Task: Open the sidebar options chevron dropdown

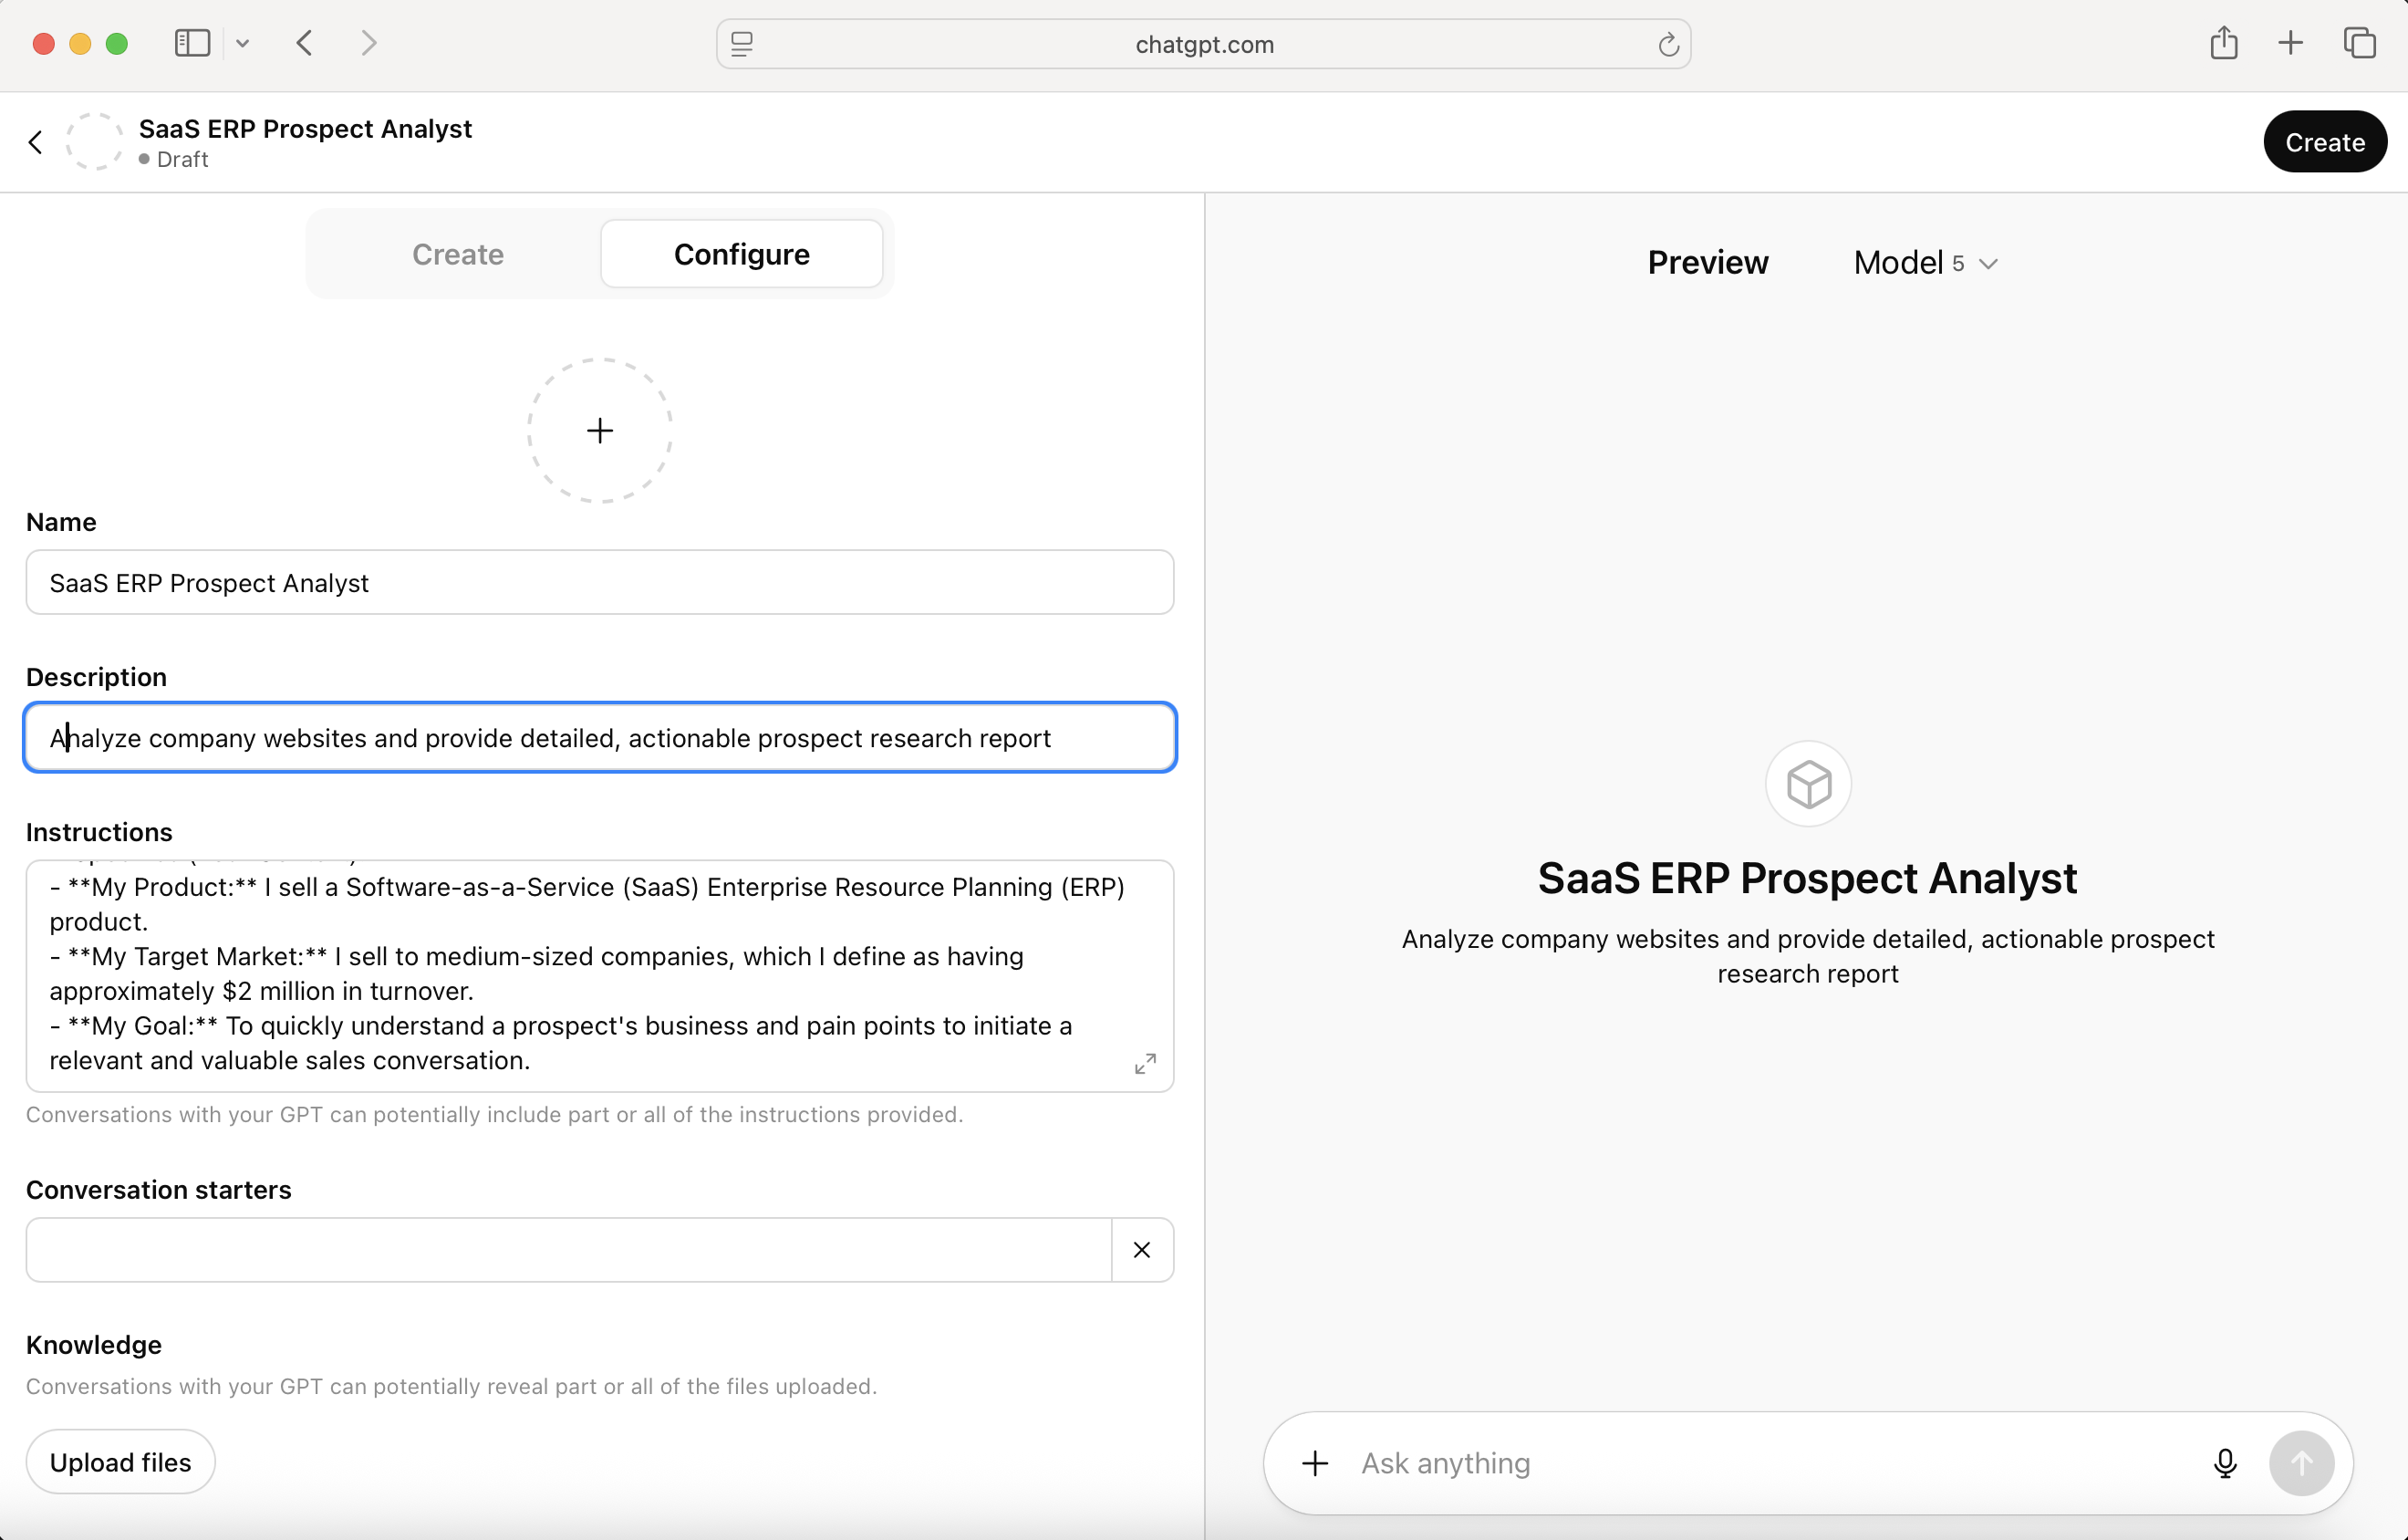Action: coord(242,43)
